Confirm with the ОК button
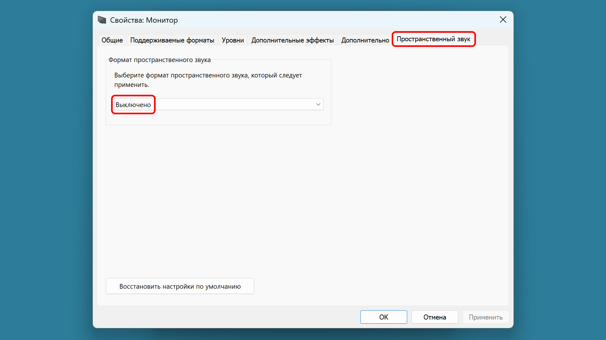This screenshot has height=340, width=606. [383, 317]
